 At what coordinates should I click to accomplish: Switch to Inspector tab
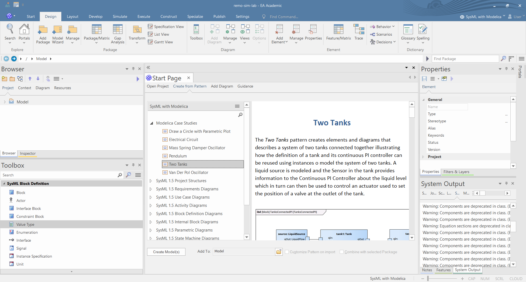tap(28, 153)
